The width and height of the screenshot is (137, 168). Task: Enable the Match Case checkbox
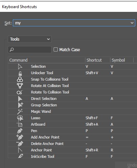[56, 49]
